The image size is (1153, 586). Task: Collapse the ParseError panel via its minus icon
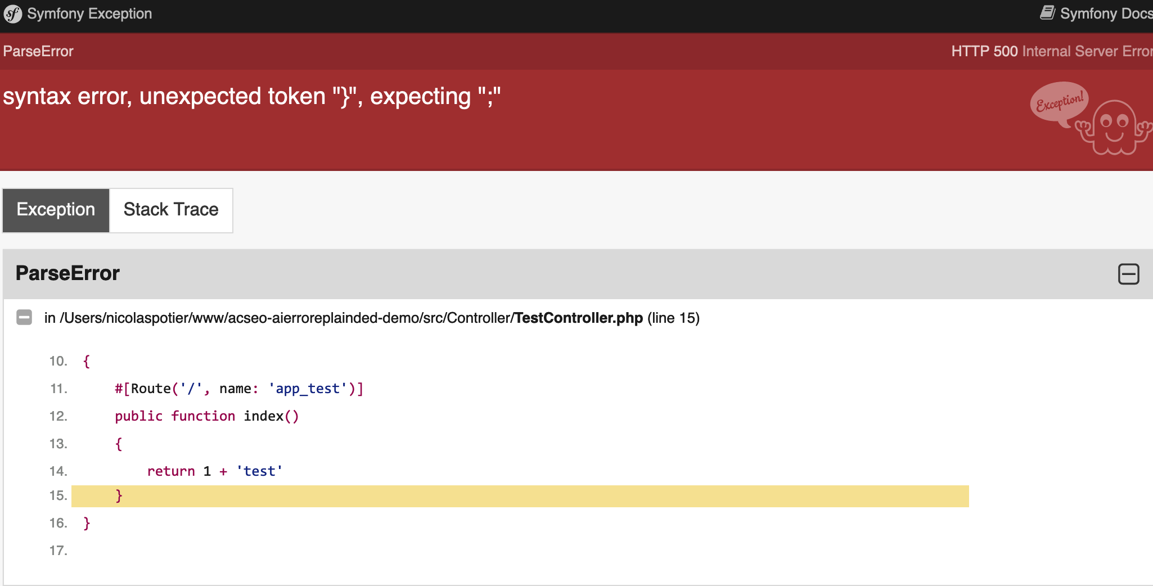point(1129,273)
